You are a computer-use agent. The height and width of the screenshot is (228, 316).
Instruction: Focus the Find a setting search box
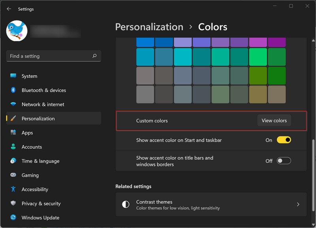[x=54, y=56]
